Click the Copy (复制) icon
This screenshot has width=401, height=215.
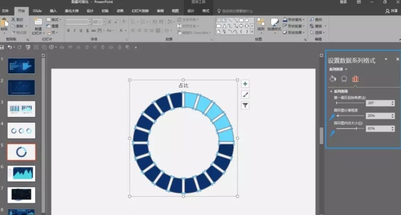(13, 26)
